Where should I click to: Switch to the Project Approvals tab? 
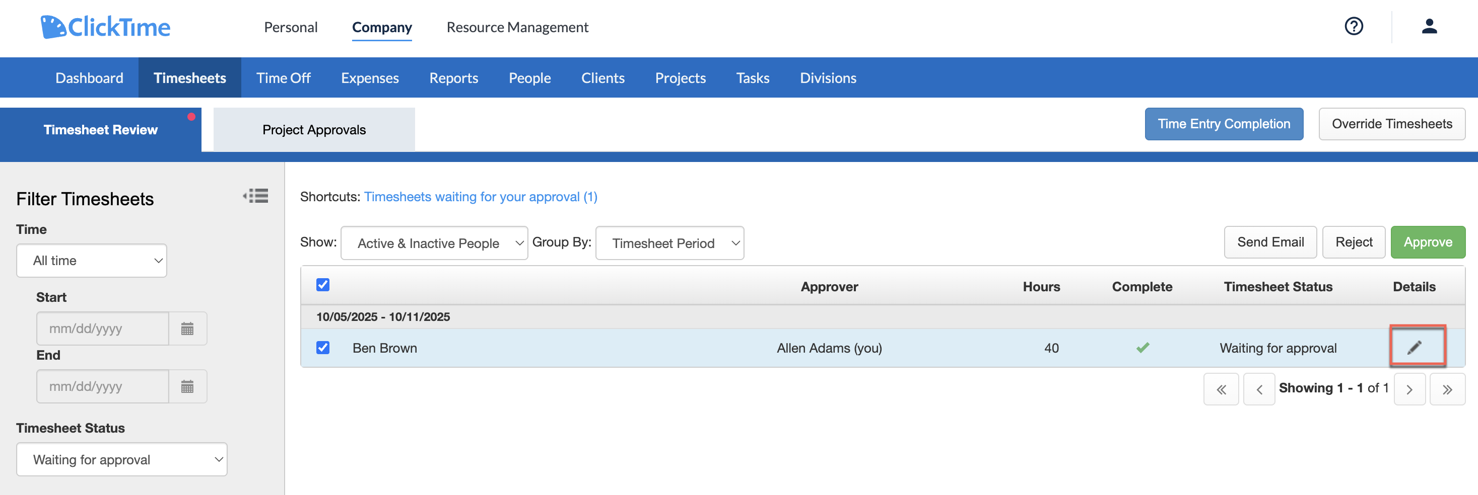coord(314,129)
